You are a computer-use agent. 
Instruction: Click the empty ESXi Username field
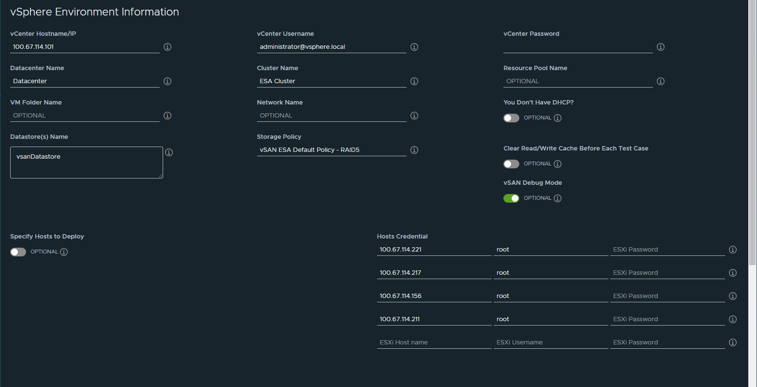tap(551, 342)
